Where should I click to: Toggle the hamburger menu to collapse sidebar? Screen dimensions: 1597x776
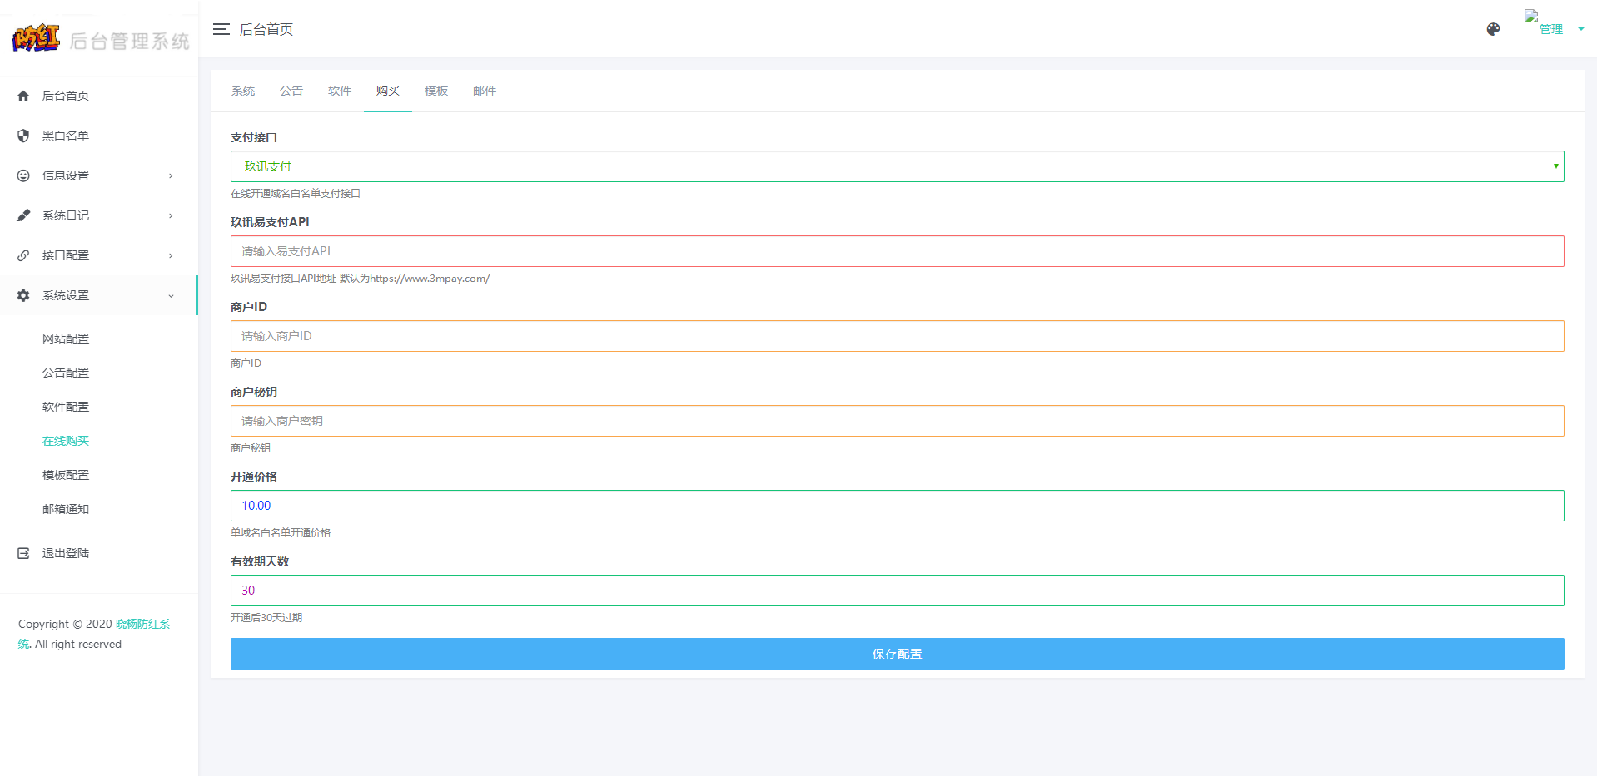tap(221, 29)
